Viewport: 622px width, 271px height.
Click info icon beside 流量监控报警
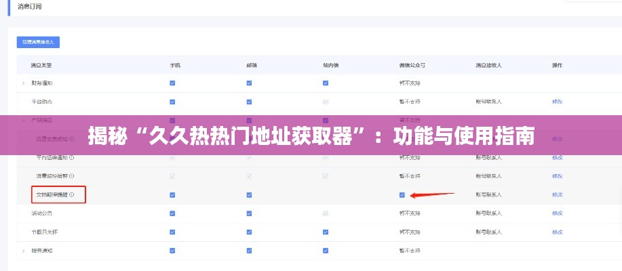[x=72, y=176]
